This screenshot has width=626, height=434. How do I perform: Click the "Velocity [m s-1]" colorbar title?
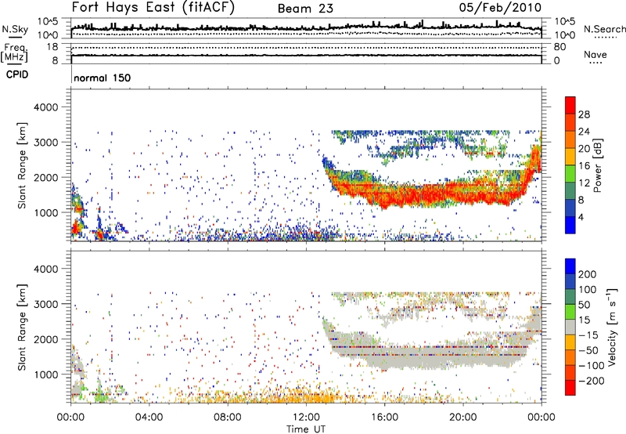tap(612, 327)
